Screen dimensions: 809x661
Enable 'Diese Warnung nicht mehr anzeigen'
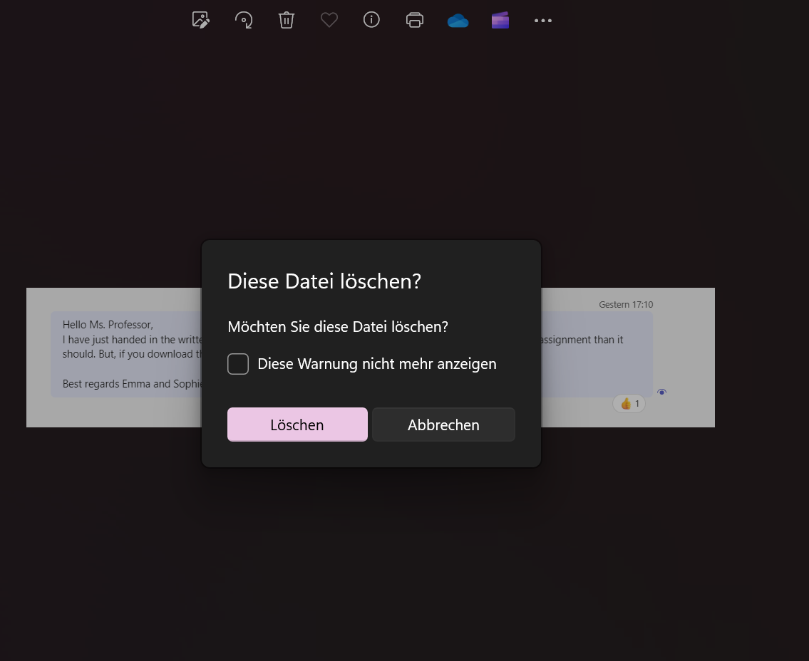[x=238, y=363]
